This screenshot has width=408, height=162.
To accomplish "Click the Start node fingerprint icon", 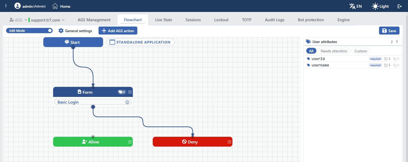I will click(67, 42).
